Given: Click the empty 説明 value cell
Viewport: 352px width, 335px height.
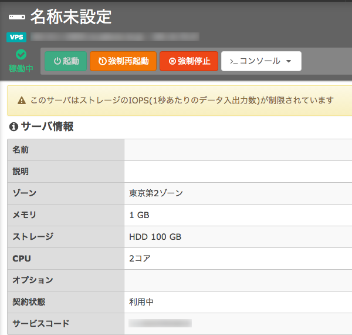Looking at the screenshot, I should tap(238, 172).
